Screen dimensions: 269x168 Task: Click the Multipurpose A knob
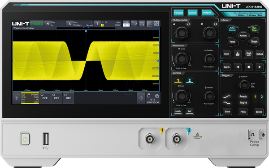coord(181,33)
